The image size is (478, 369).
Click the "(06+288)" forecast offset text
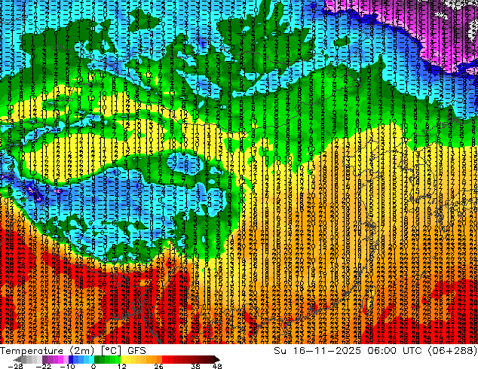453,351
